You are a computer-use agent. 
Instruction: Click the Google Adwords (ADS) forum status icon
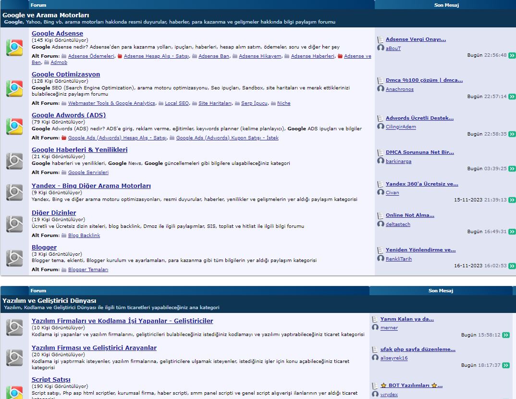click(14, 126)
